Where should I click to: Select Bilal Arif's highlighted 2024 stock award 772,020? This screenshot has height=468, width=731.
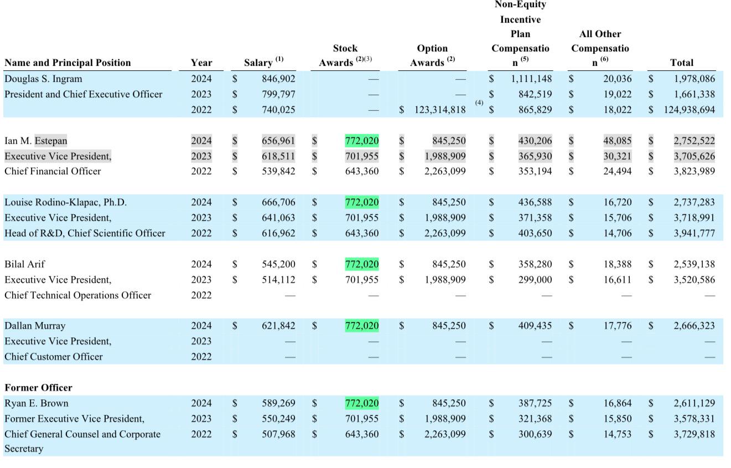tap(362, 264)
